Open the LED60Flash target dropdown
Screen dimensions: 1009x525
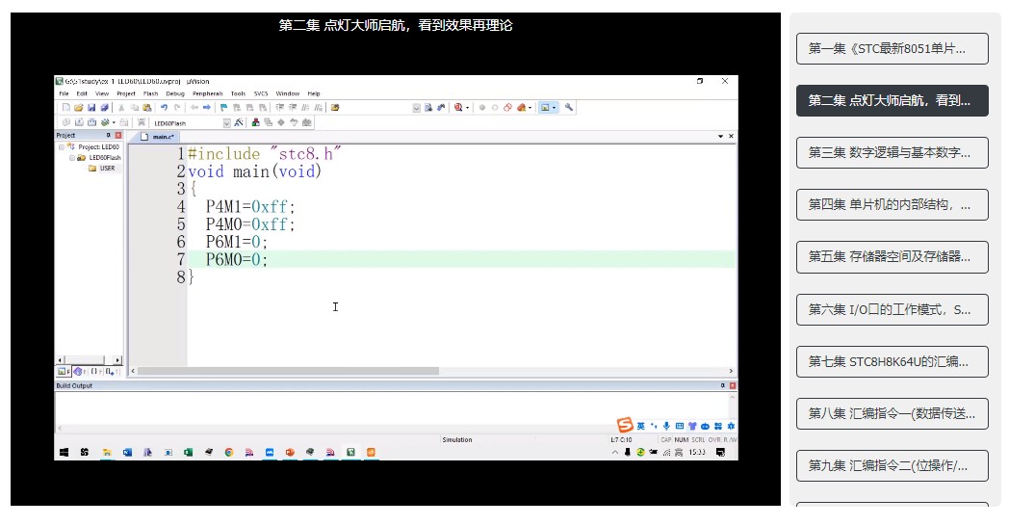226,122
